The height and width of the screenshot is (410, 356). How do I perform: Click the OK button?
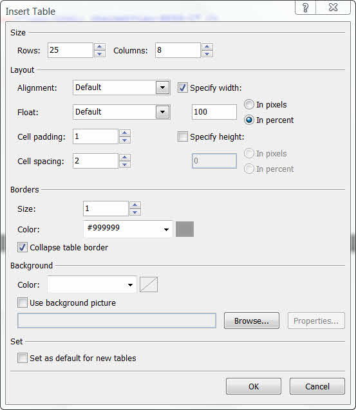coord(254,386)
